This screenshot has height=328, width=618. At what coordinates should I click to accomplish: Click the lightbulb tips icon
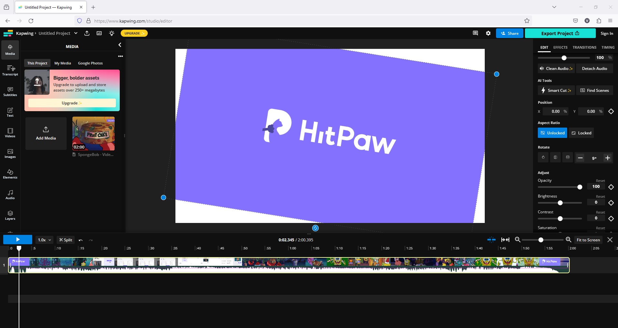(112, 33)
